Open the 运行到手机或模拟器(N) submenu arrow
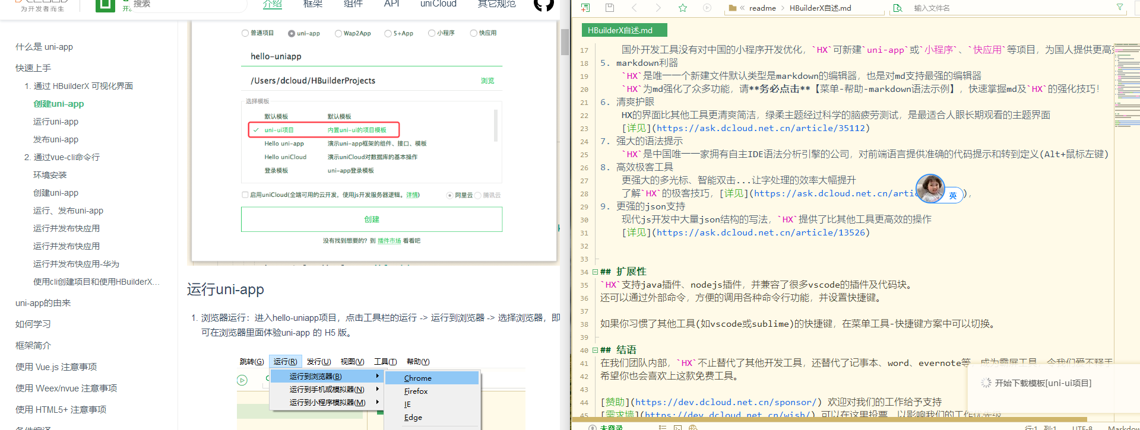The width and height of the screenshot is (1140, 430). (377, 389)
